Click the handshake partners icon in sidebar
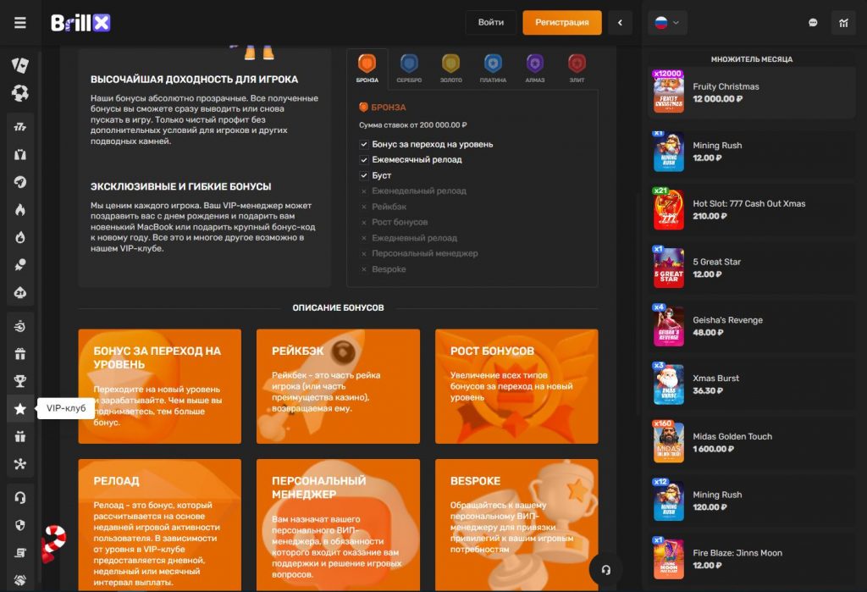 click(x=20, y=580)
